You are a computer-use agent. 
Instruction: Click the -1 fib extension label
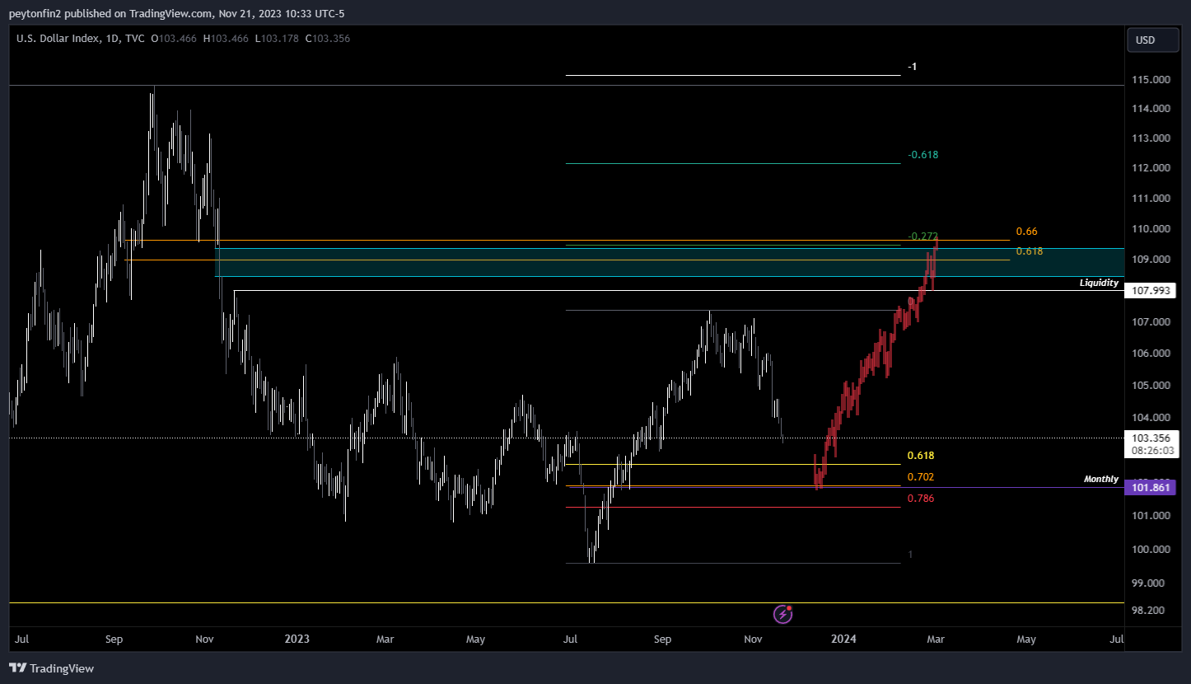[912, 67]
